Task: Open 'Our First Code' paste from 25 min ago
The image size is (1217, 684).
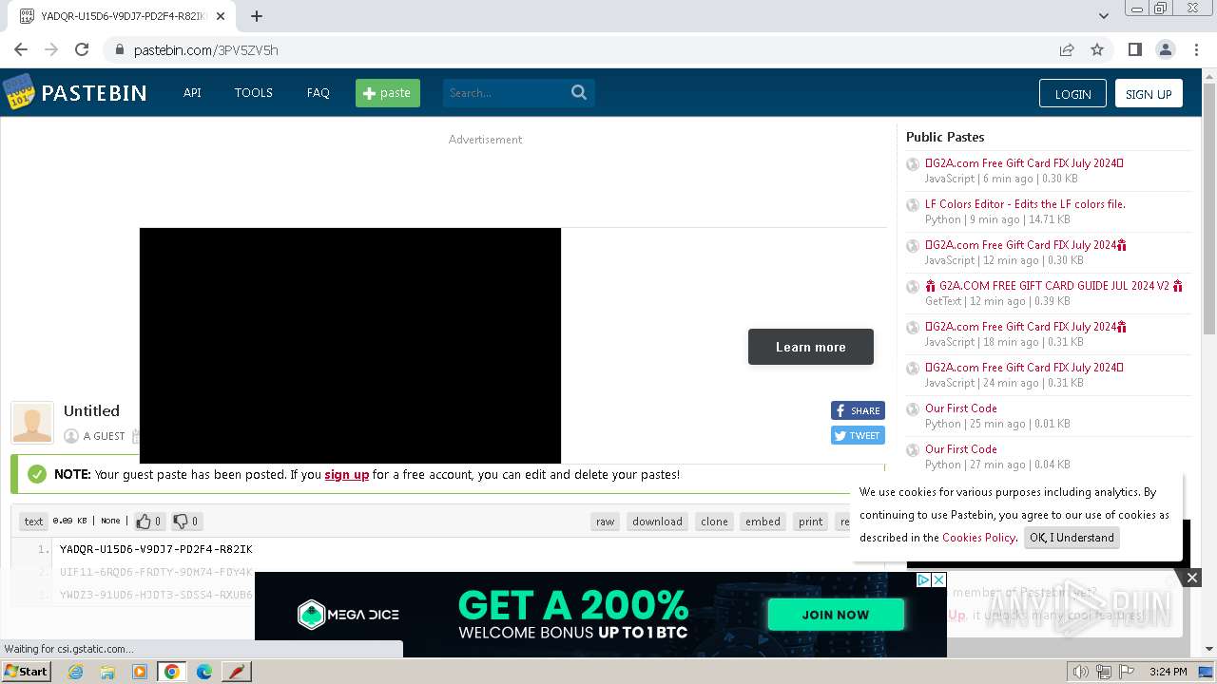Action: [x=961, y=408]
